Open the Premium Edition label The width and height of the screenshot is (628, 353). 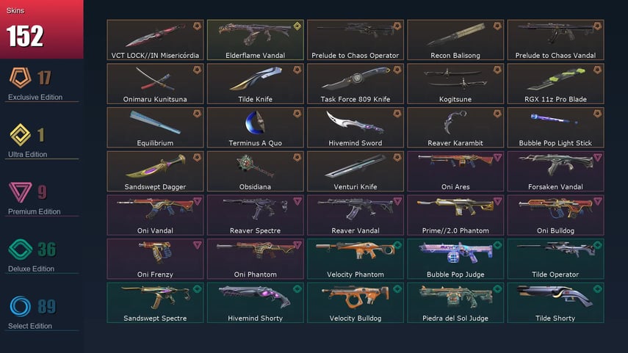coord(35,211)
